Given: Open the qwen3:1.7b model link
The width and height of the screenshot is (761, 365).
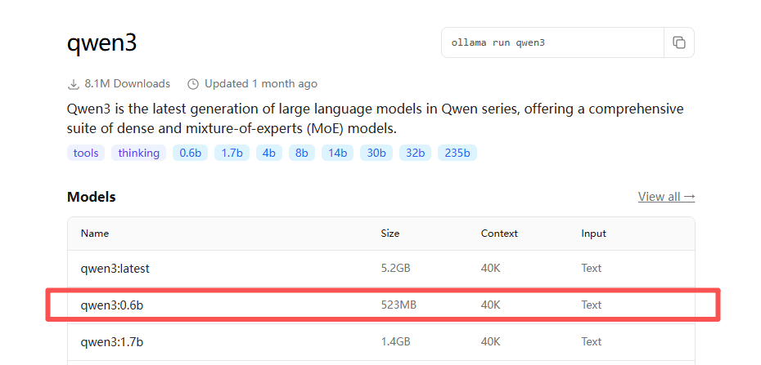Looking at the screenshot, I should pyautogui.click(x=112, y=341).
